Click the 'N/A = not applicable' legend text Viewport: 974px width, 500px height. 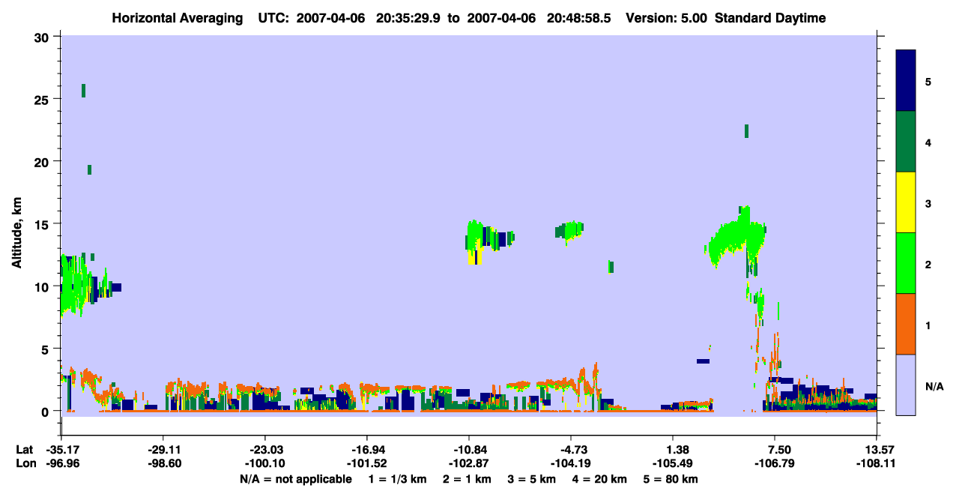295,479
